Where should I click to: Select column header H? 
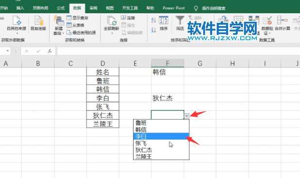point(232,63)
